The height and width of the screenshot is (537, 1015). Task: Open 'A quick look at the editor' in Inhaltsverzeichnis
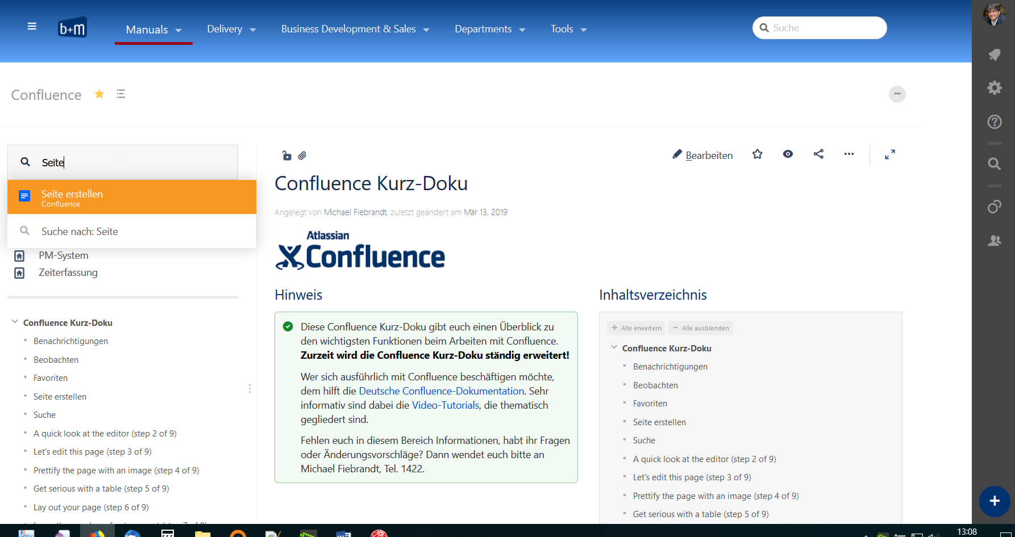click(705, 459)
